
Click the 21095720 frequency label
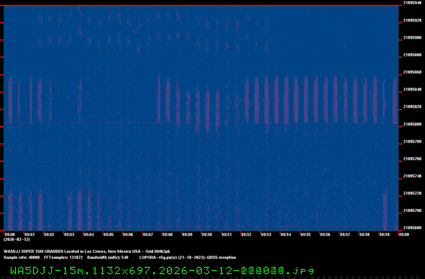coord(412,193)
